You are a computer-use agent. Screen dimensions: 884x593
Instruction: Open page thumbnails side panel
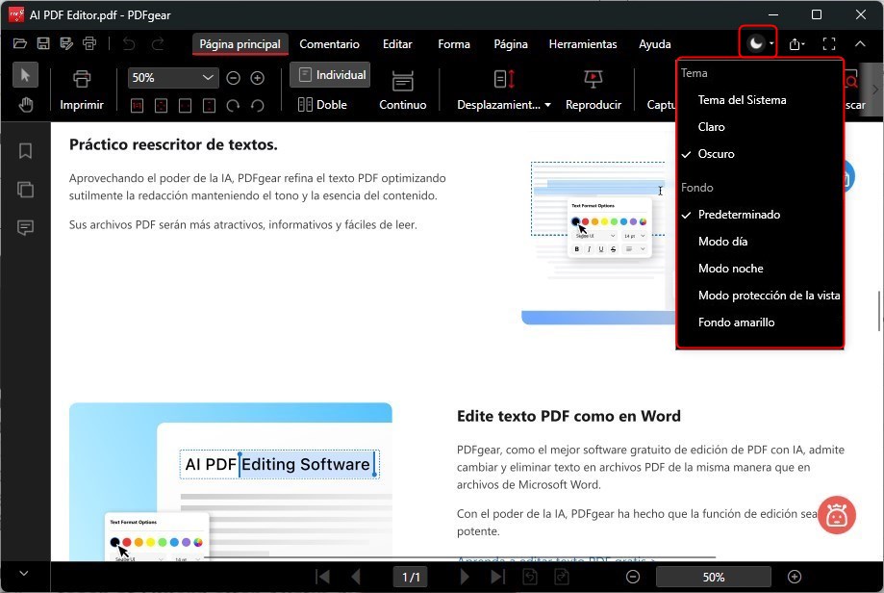click(x=25, y=189)
